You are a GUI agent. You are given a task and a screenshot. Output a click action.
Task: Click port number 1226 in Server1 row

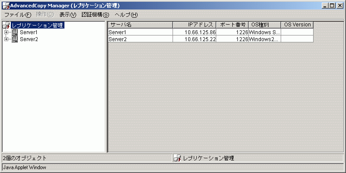pyautogui.click(x=232, y=32)
